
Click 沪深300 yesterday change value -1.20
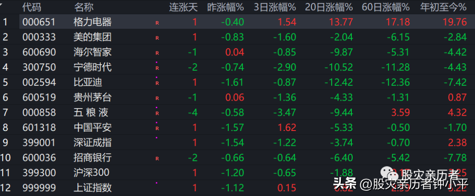(x=232, y=173)
